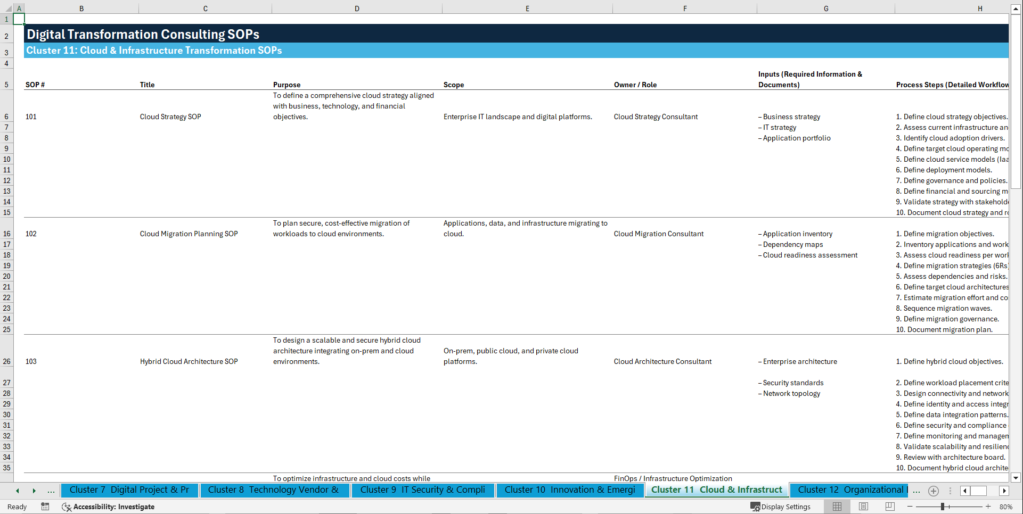1023x514 pixels.
Task: Select the Normal view icon
Action: point(837,507)
